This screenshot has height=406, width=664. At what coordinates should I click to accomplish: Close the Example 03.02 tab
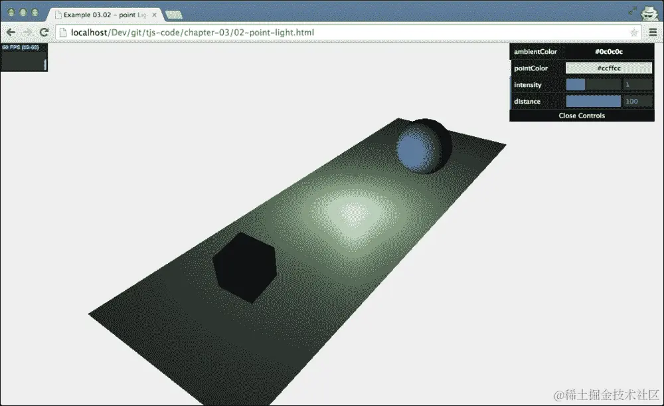pyautogui.click(x=155, y=15)
